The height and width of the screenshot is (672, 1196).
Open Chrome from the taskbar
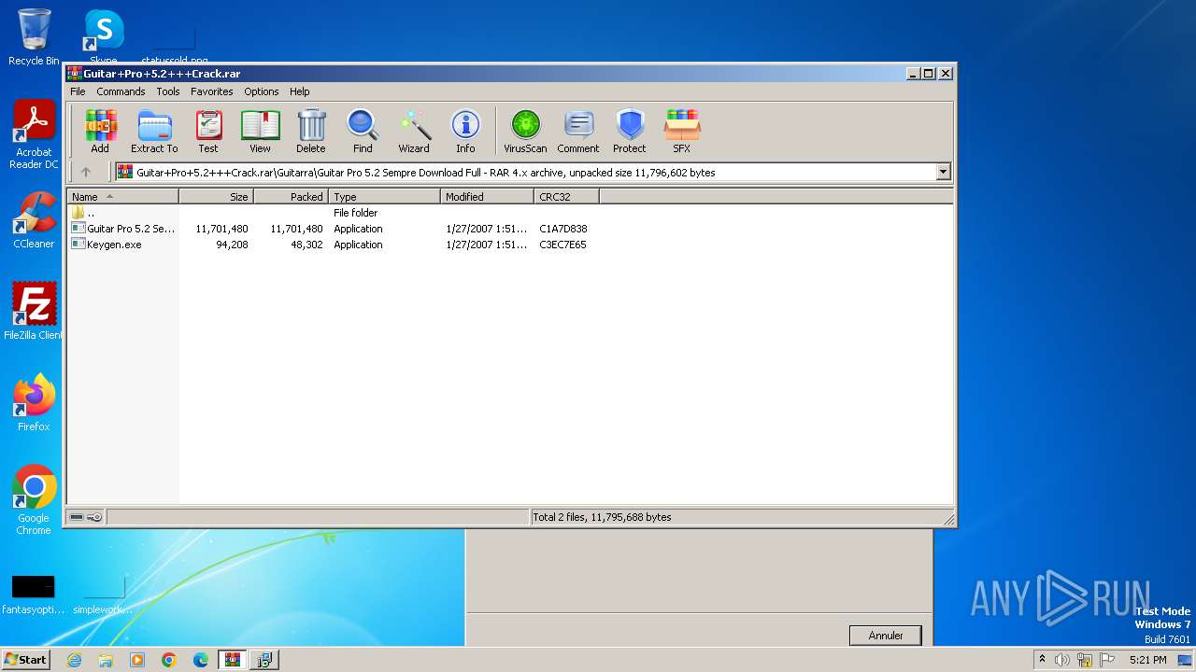click(169, 660)
